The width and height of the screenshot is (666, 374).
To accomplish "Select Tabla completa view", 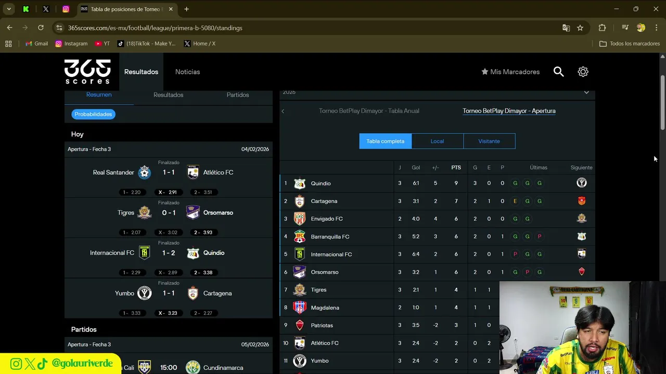I will click(386, 141).
